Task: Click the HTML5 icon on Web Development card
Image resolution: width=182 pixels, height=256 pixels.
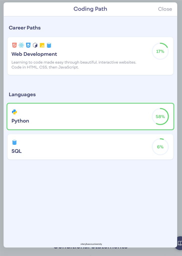Action: pos(14,45)
